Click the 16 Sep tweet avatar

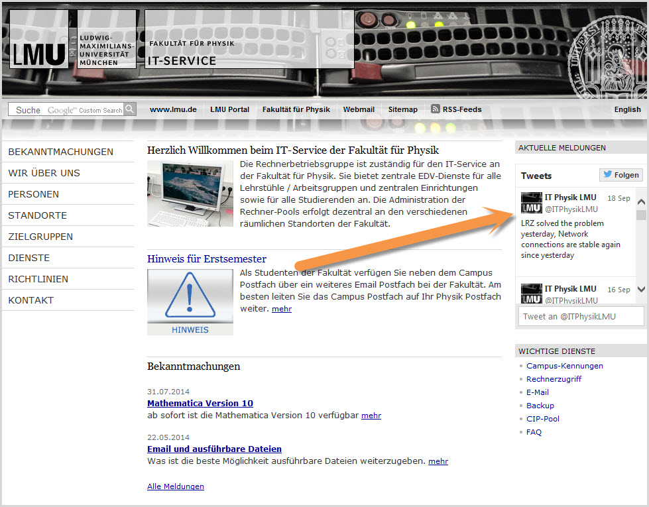532,294
